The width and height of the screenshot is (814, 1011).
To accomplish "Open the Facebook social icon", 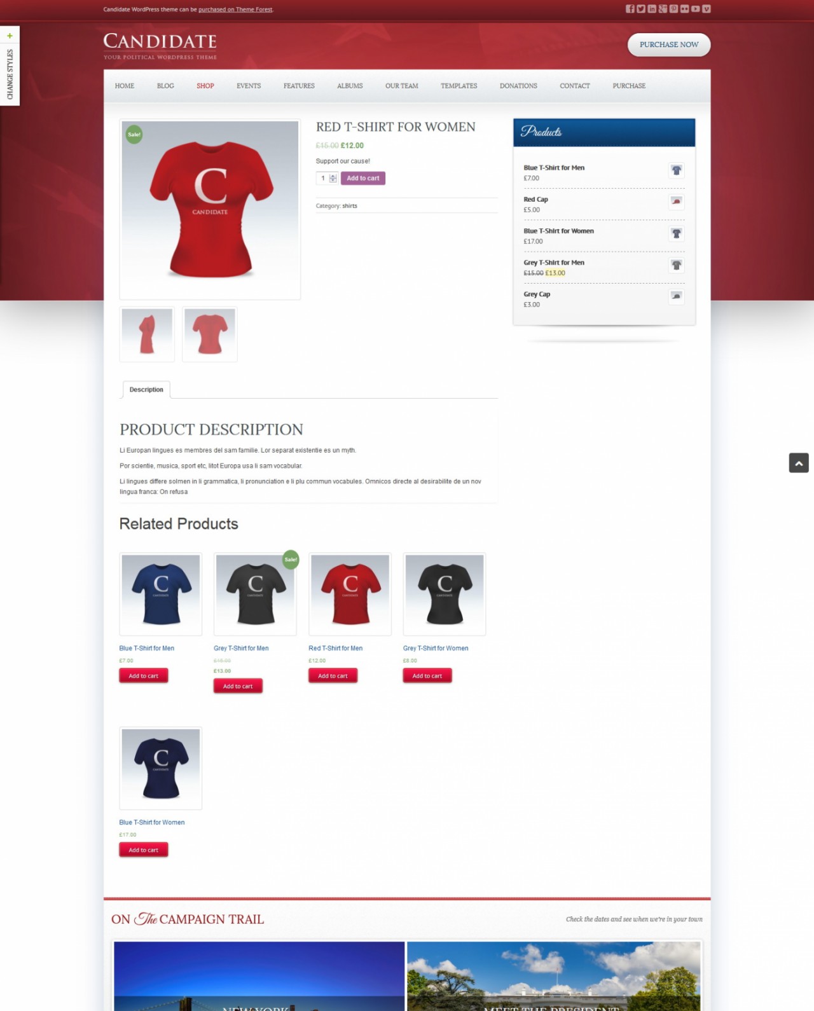I will (x=630, y=9).
